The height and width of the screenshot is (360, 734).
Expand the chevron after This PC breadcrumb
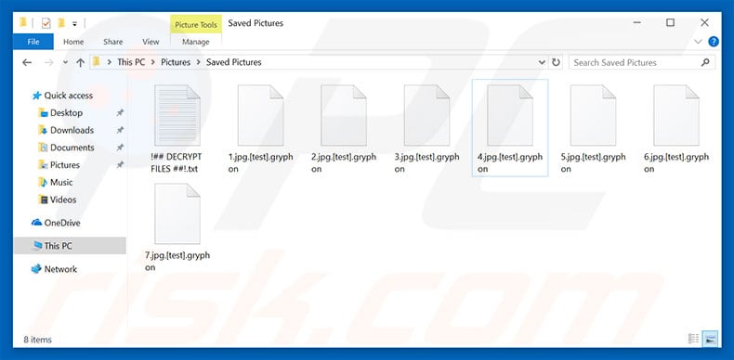[153, 62]
